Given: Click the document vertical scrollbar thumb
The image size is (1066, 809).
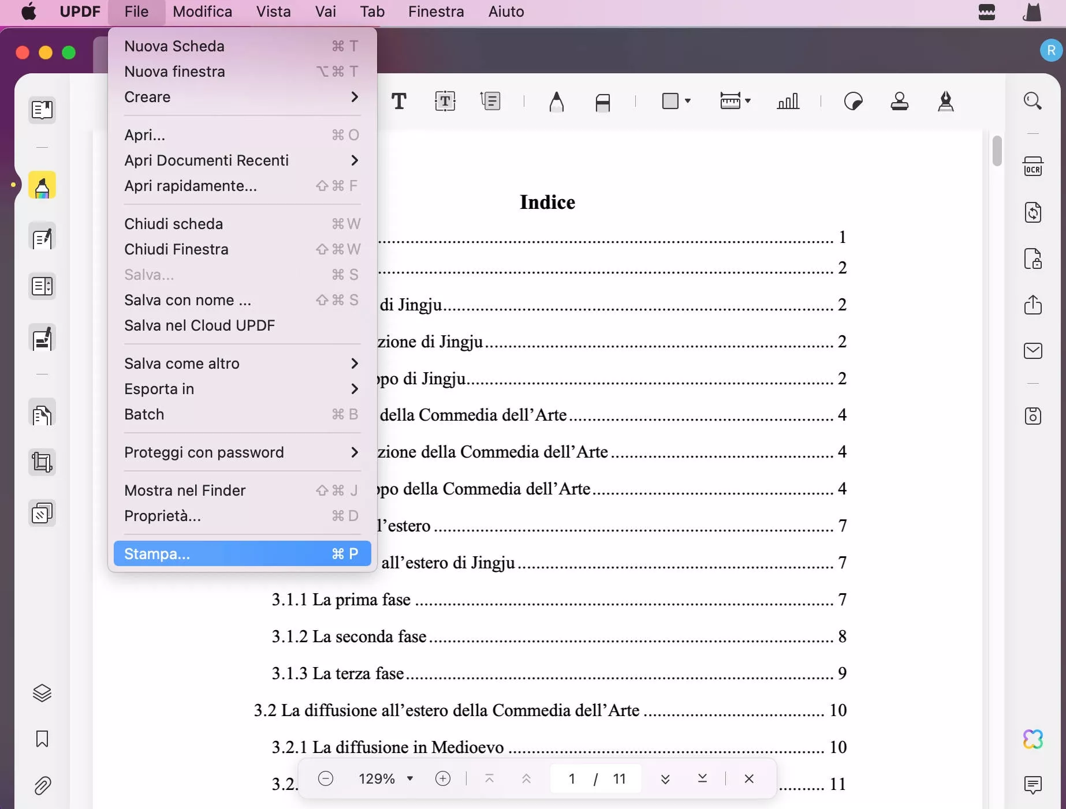Looking at the screenshot, I should point(997,151).
